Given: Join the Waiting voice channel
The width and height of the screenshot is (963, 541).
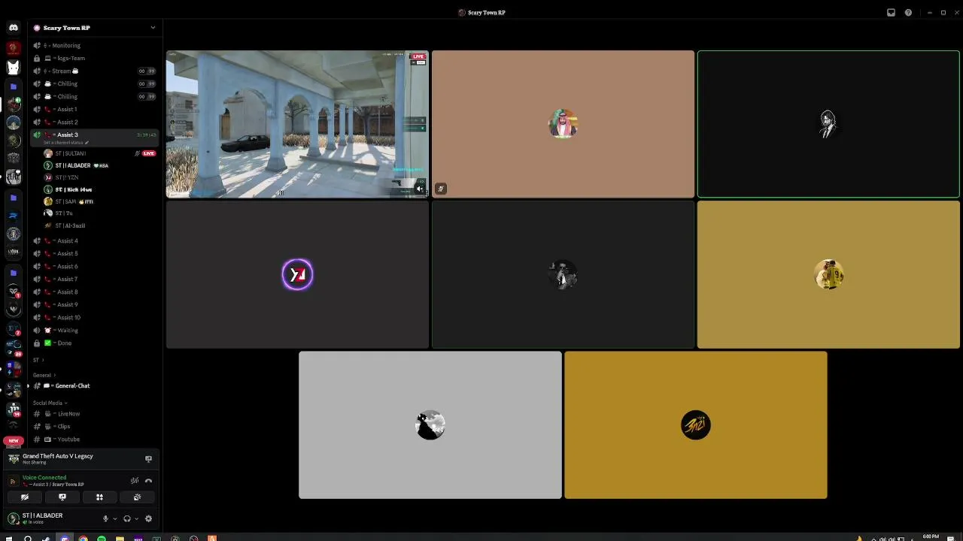Looking at the screenshot, I should 96,330.
